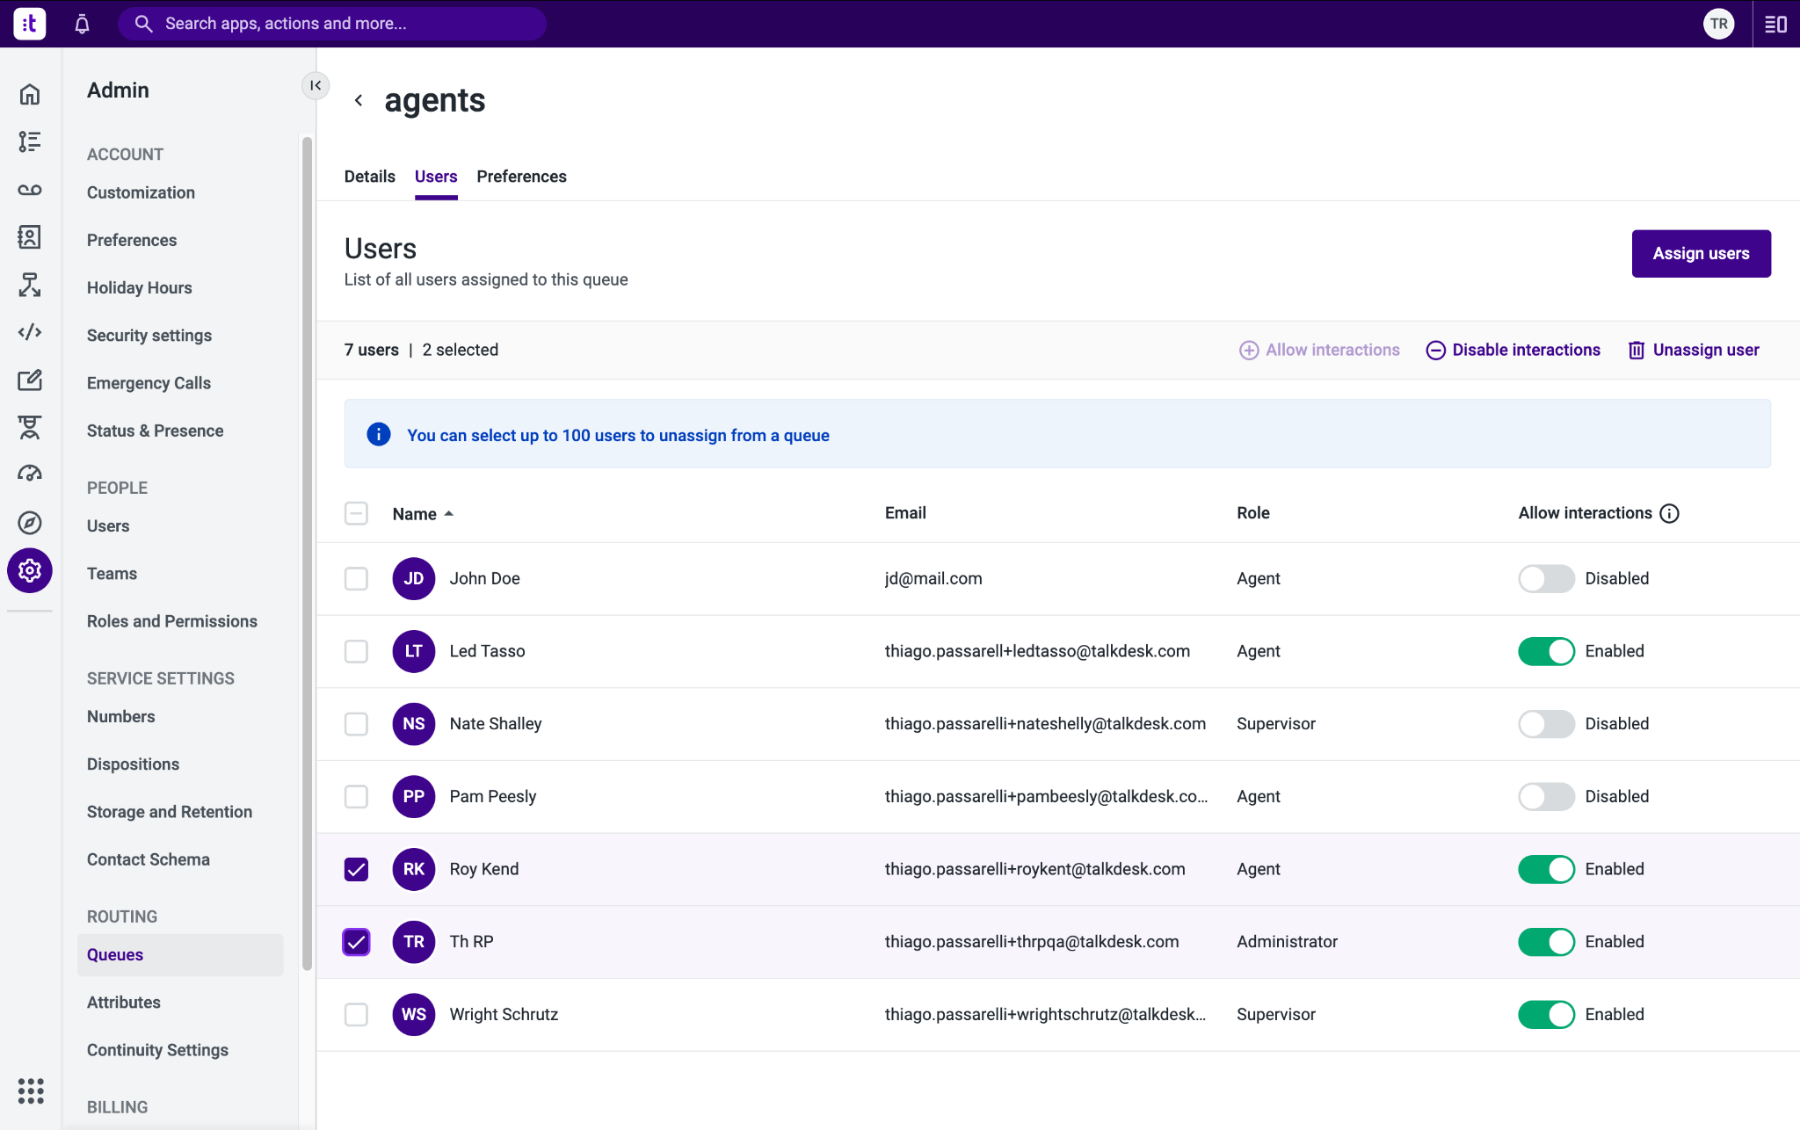Viewport: 1800px width, 1130px height.
Task: Click the Admin sidebar scrollbar
Action: [x=307, y=554]
